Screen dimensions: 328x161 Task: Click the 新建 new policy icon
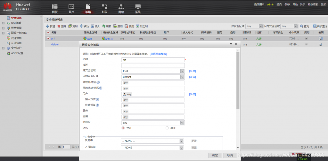(47, 26)
